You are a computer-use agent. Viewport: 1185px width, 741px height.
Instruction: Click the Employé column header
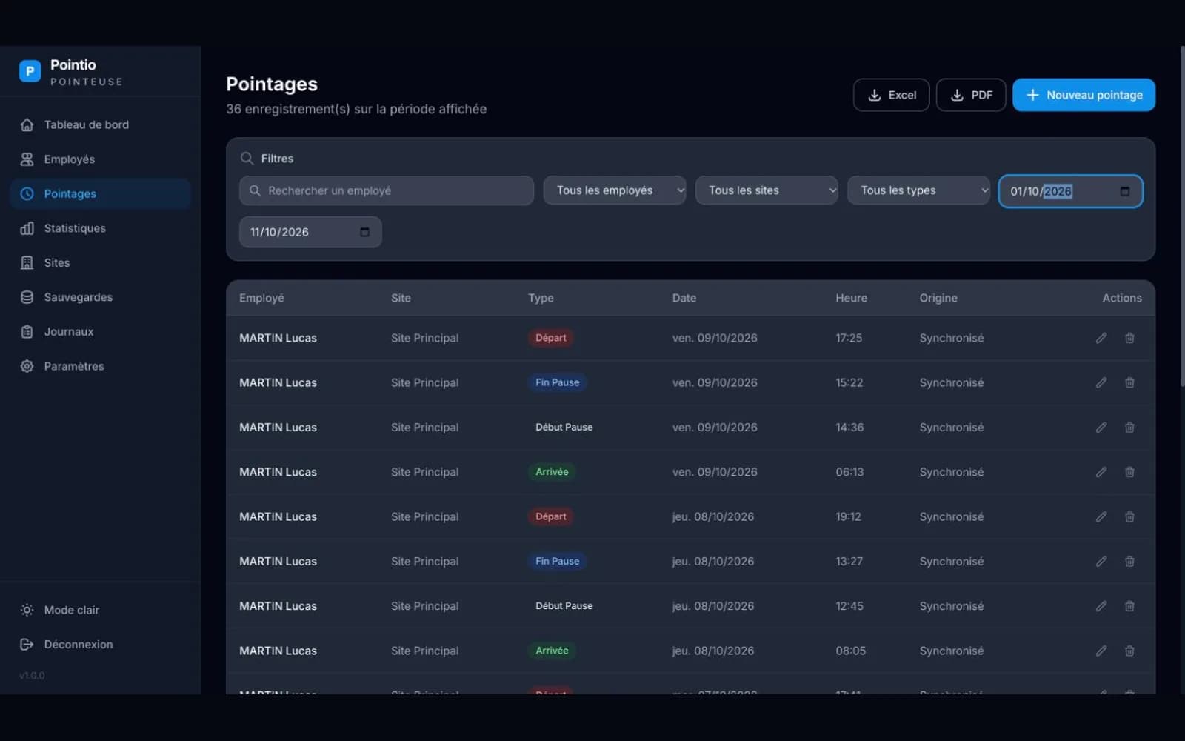(x=261, y=298)
